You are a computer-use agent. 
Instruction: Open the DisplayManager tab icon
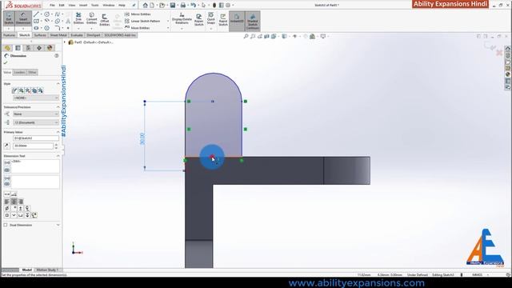[50, 48]
